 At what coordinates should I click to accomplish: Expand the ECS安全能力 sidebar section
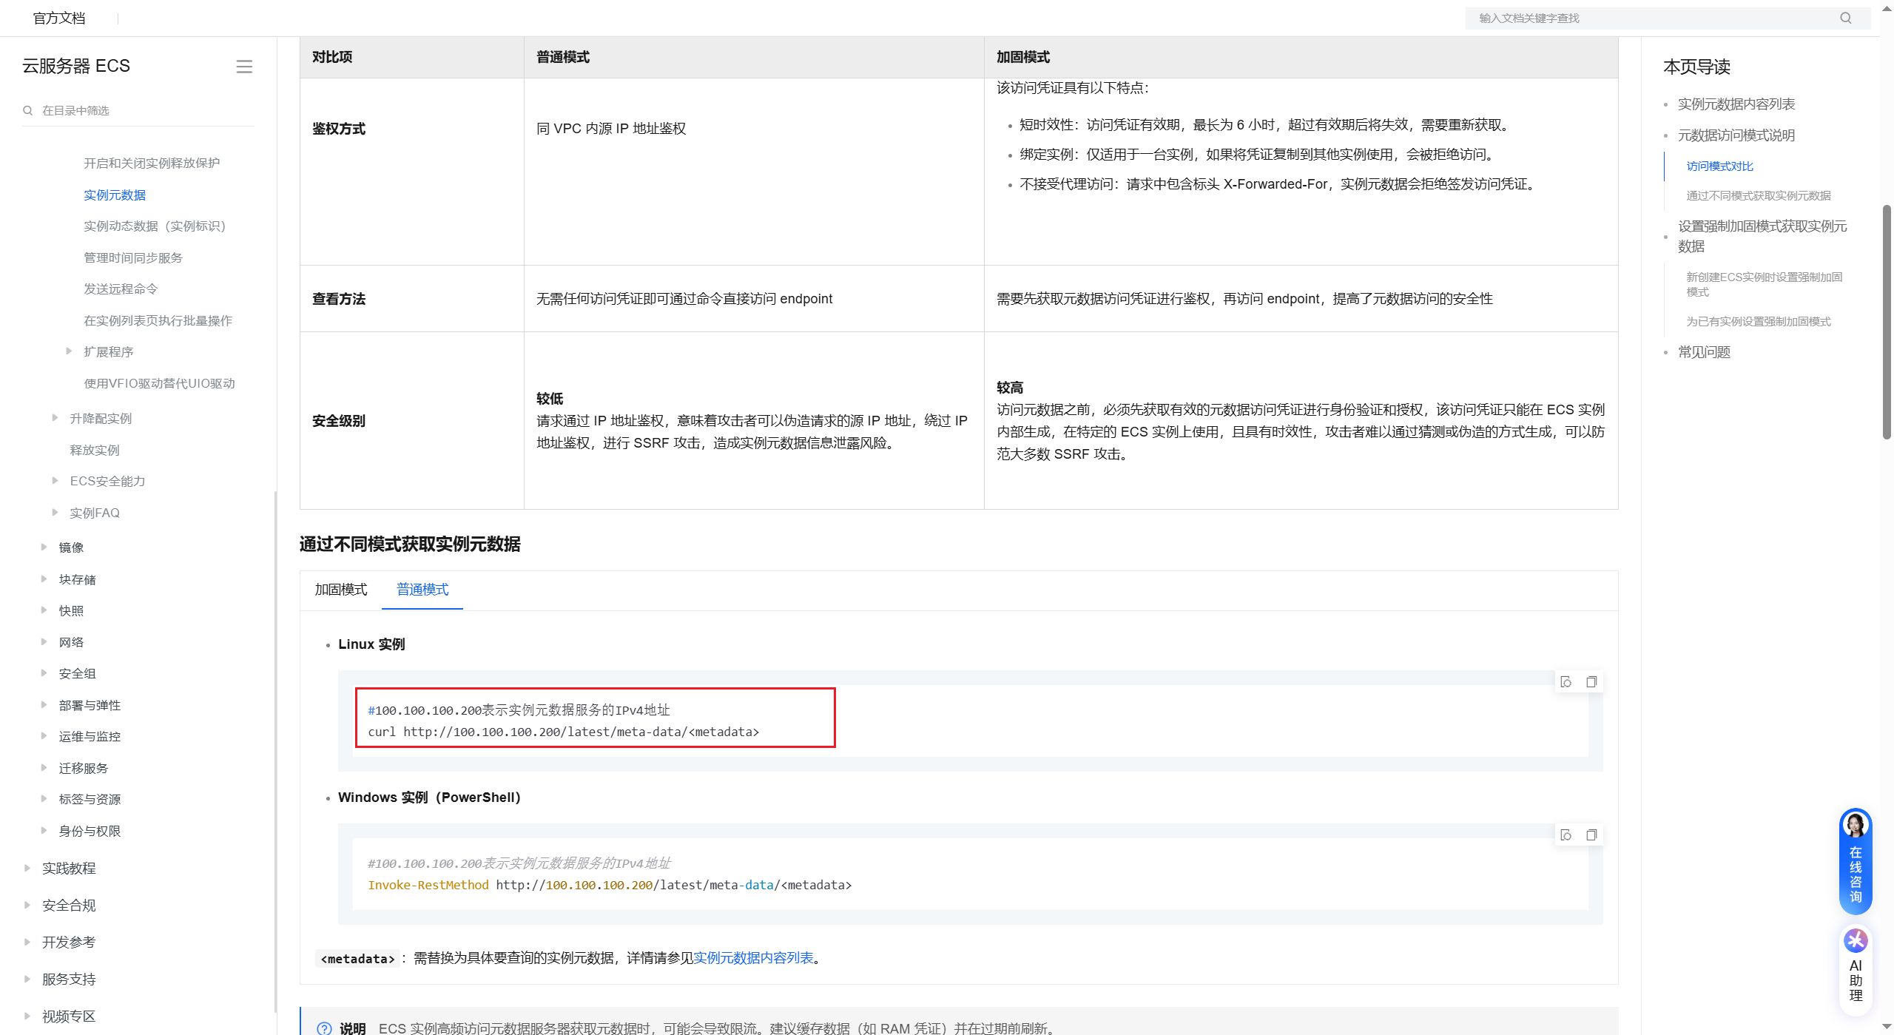coord(55,481)
